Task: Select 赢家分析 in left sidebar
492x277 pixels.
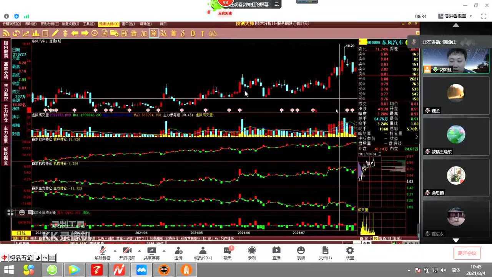Action: [6, 71]
